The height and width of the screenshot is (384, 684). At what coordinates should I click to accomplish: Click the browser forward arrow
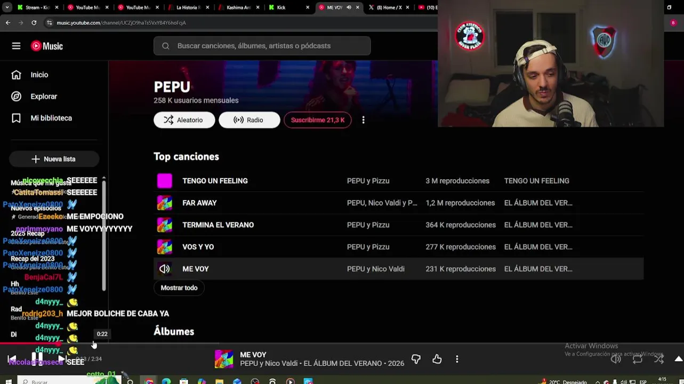[x=21, y=22]
